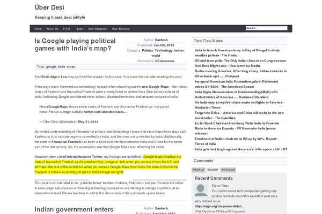322x214 pixels.
Task: Open the india tag
Action: pyautogui.click(x=62, y=66)
